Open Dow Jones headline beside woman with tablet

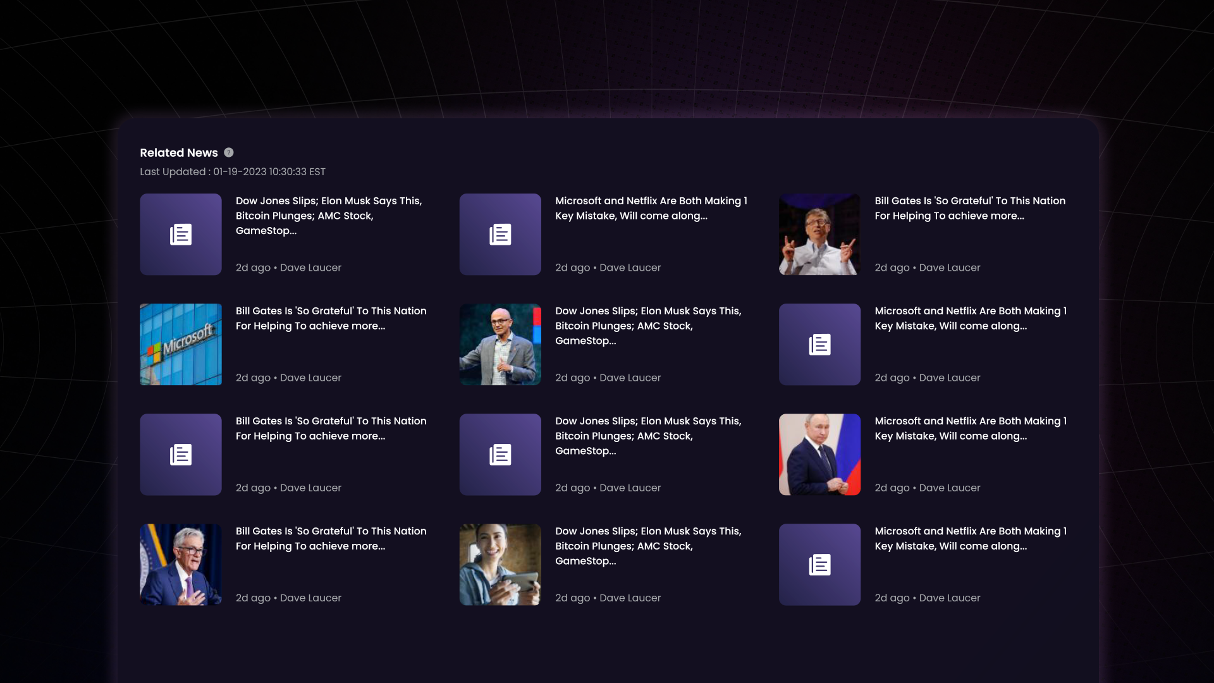[x=647, y=546]
